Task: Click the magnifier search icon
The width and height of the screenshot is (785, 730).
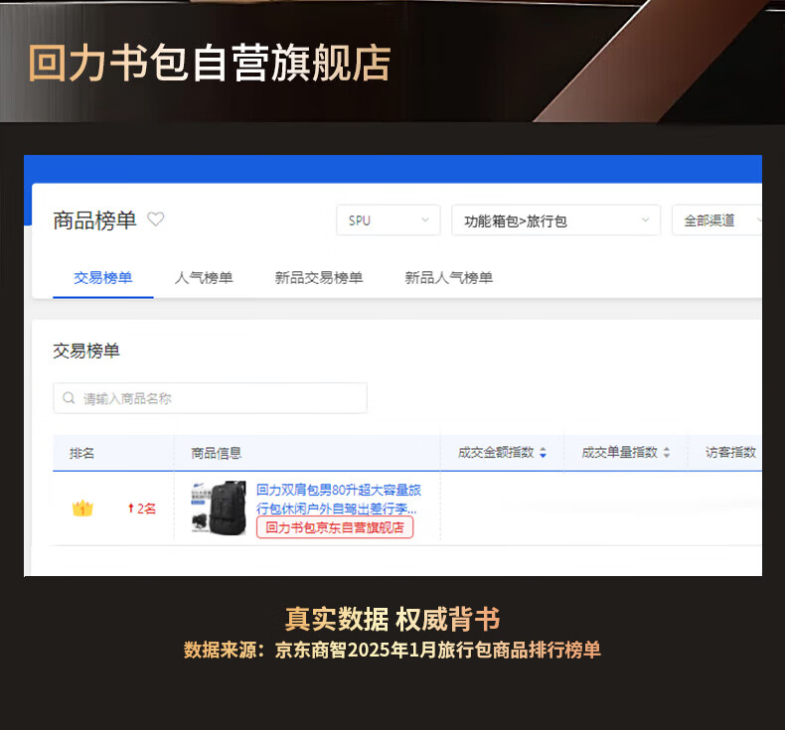Action: coord(69,398)
